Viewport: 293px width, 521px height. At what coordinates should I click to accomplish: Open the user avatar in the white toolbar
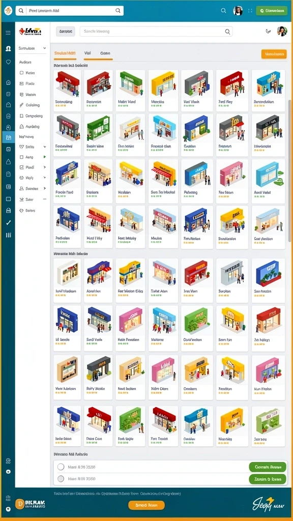[282, 32]
